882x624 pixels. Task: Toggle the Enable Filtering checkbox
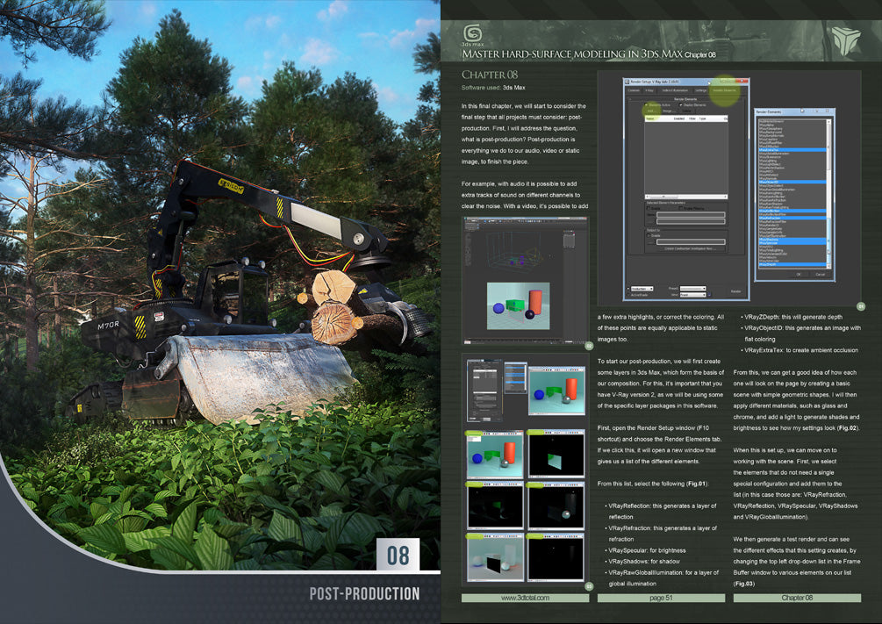[x=680, y=208]
